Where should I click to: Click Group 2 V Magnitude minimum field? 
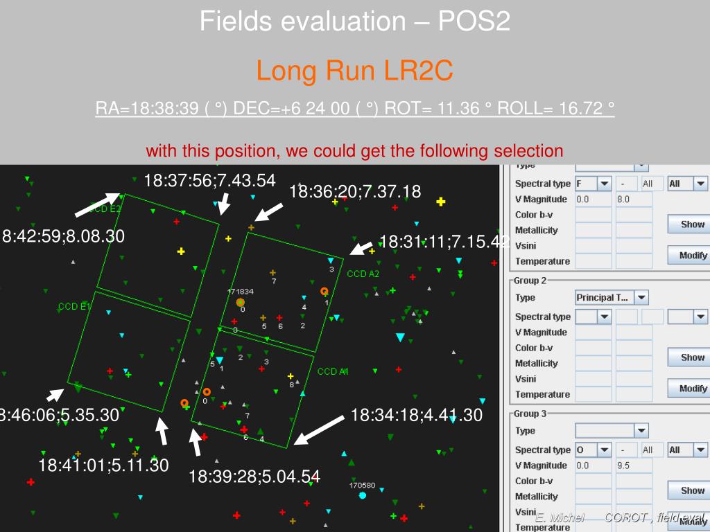point(594,332)
